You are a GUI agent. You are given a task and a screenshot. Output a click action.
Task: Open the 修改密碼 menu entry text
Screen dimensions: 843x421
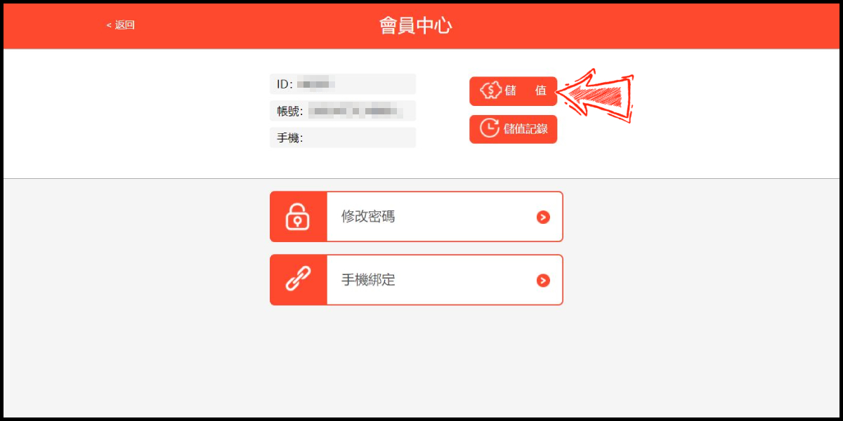(368, 217)
